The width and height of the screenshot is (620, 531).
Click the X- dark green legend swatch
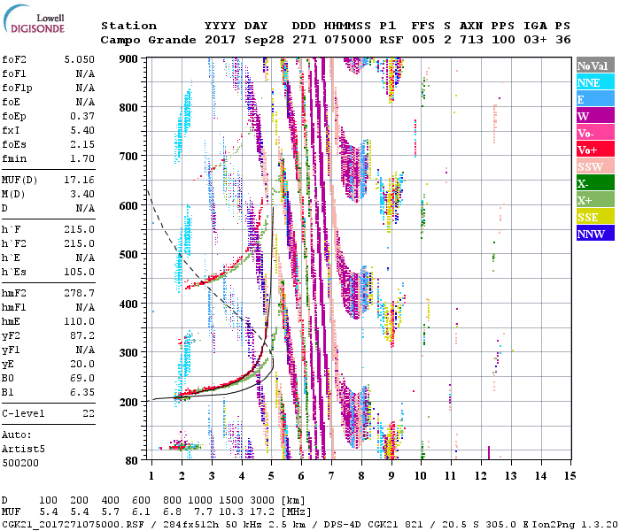[595, 183]
